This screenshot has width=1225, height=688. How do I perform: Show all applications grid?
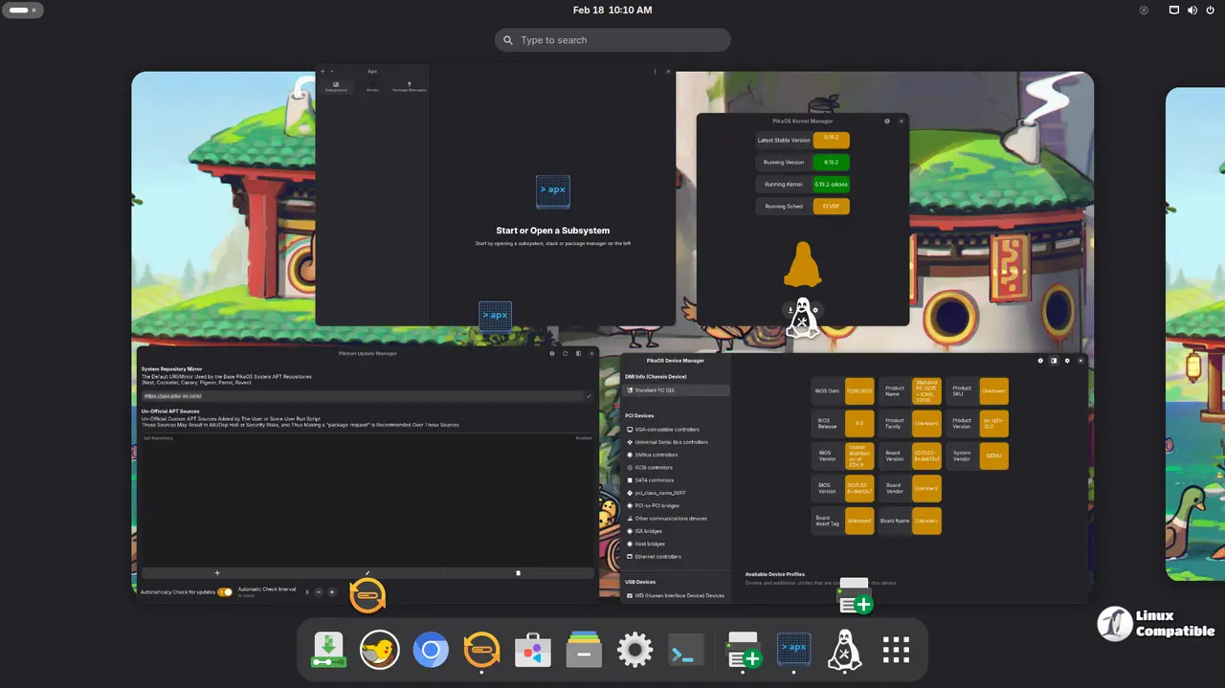(x=896, y=651)
